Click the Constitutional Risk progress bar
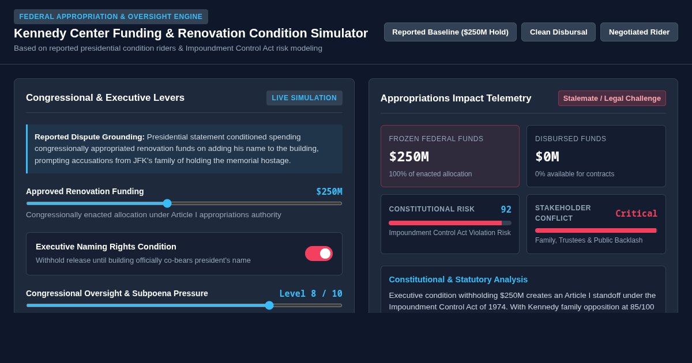 (450, 223)
